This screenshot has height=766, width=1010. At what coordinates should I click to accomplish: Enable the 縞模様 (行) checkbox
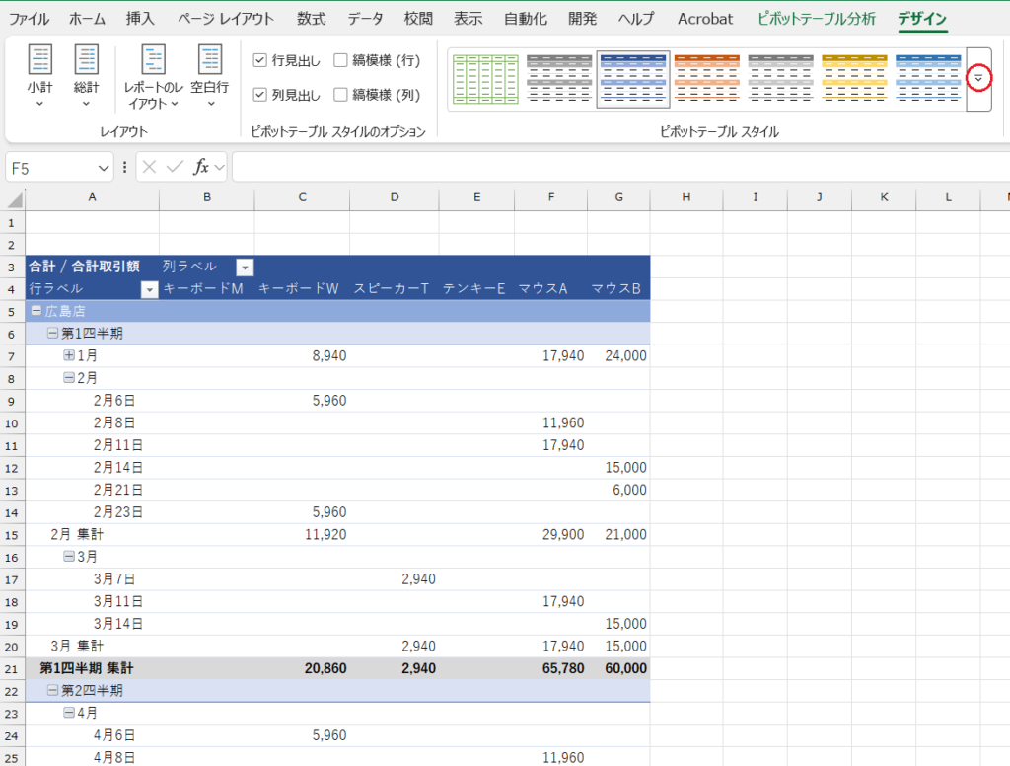pos(340,61)
